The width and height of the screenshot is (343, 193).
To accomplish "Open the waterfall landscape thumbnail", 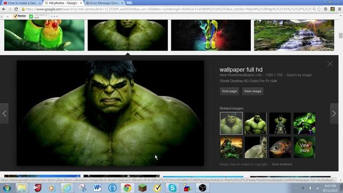I will [x=294, y=35].
